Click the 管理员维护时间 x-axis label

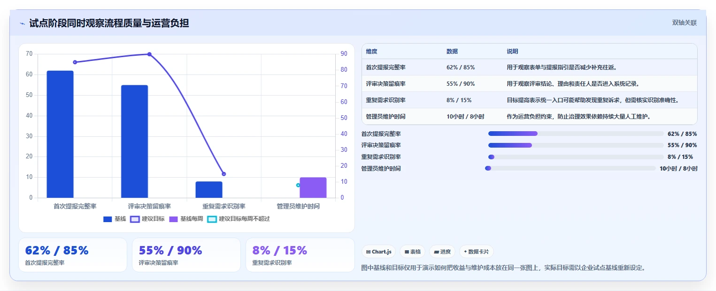pyautogui.click(x=298, y=206)
